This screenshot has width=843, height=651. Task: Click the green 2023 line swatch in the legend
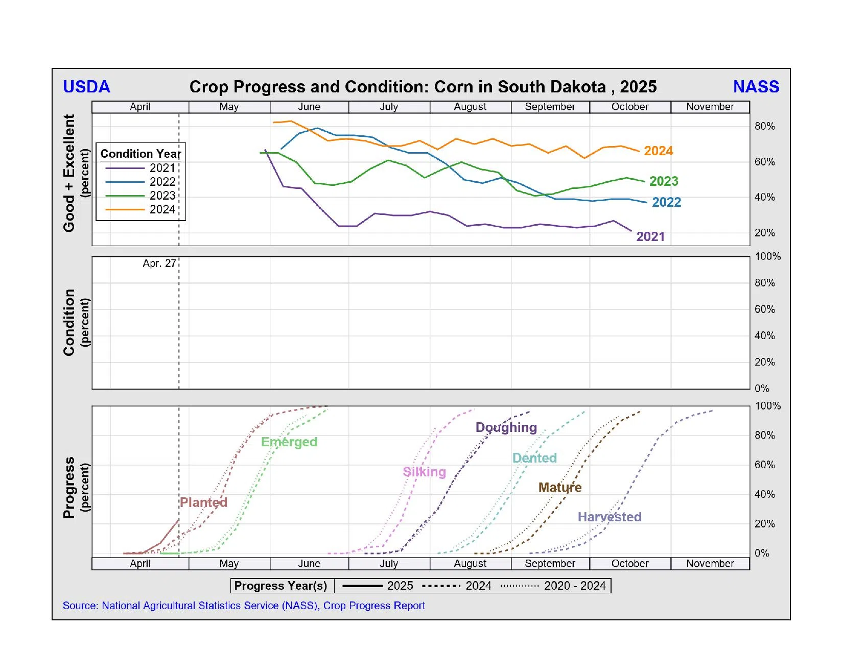(x=125, y=196)
